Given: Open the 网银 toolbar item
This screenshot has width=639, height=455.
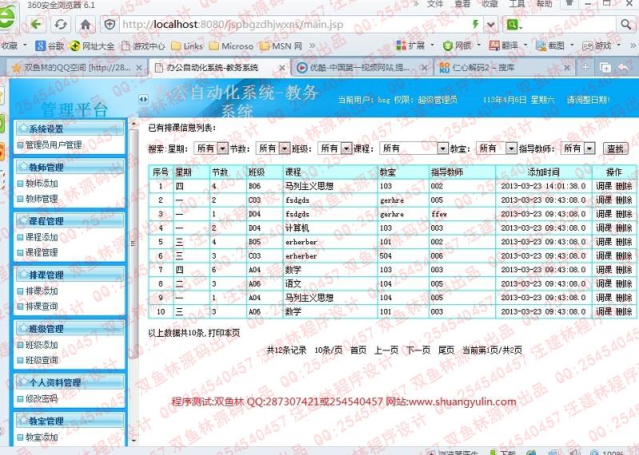Looking at the screenshot, I should point(462,45).
